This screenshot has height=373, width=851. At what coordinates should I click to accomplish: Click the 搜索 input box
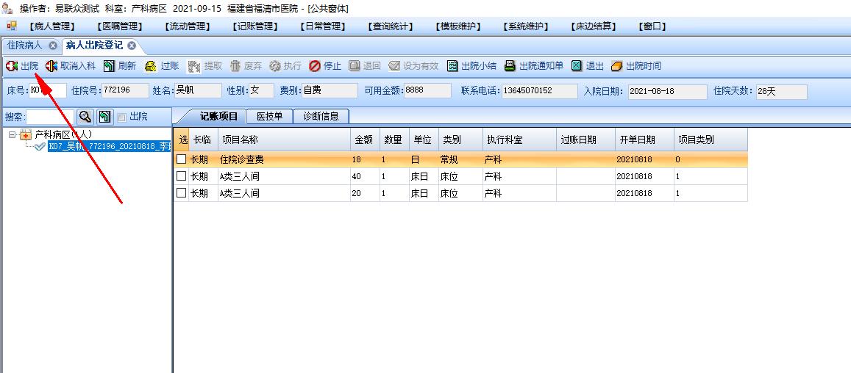tap(50, 117)
